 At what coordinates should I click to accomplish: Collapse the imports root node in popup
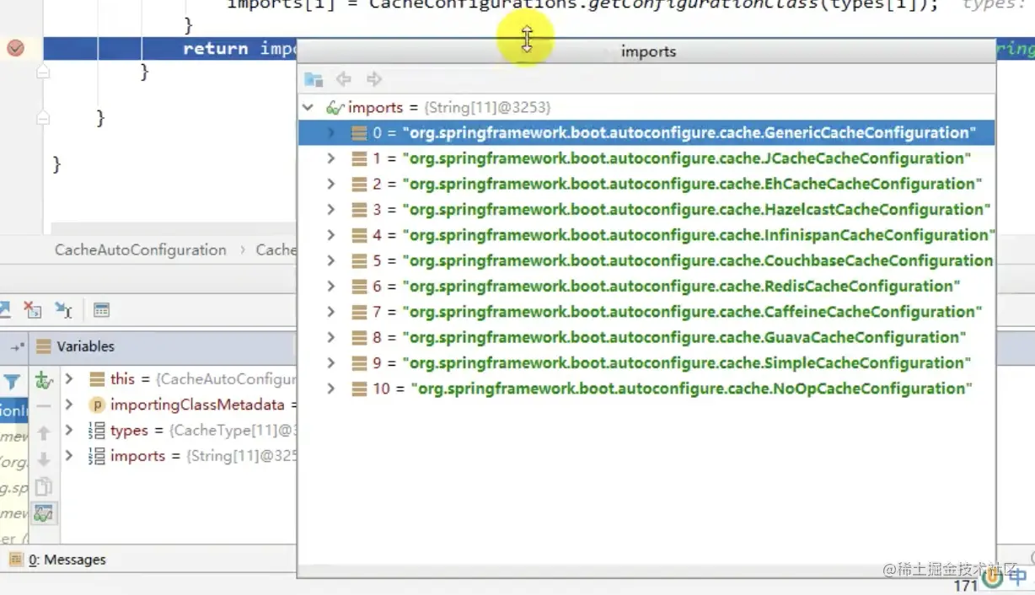[308, 107]
